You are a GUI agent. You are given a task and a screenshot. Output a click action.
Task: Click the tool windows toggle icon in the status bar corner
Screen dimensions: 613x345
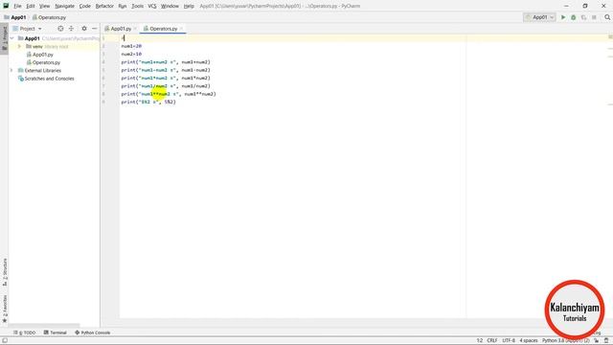coord(5,341)
